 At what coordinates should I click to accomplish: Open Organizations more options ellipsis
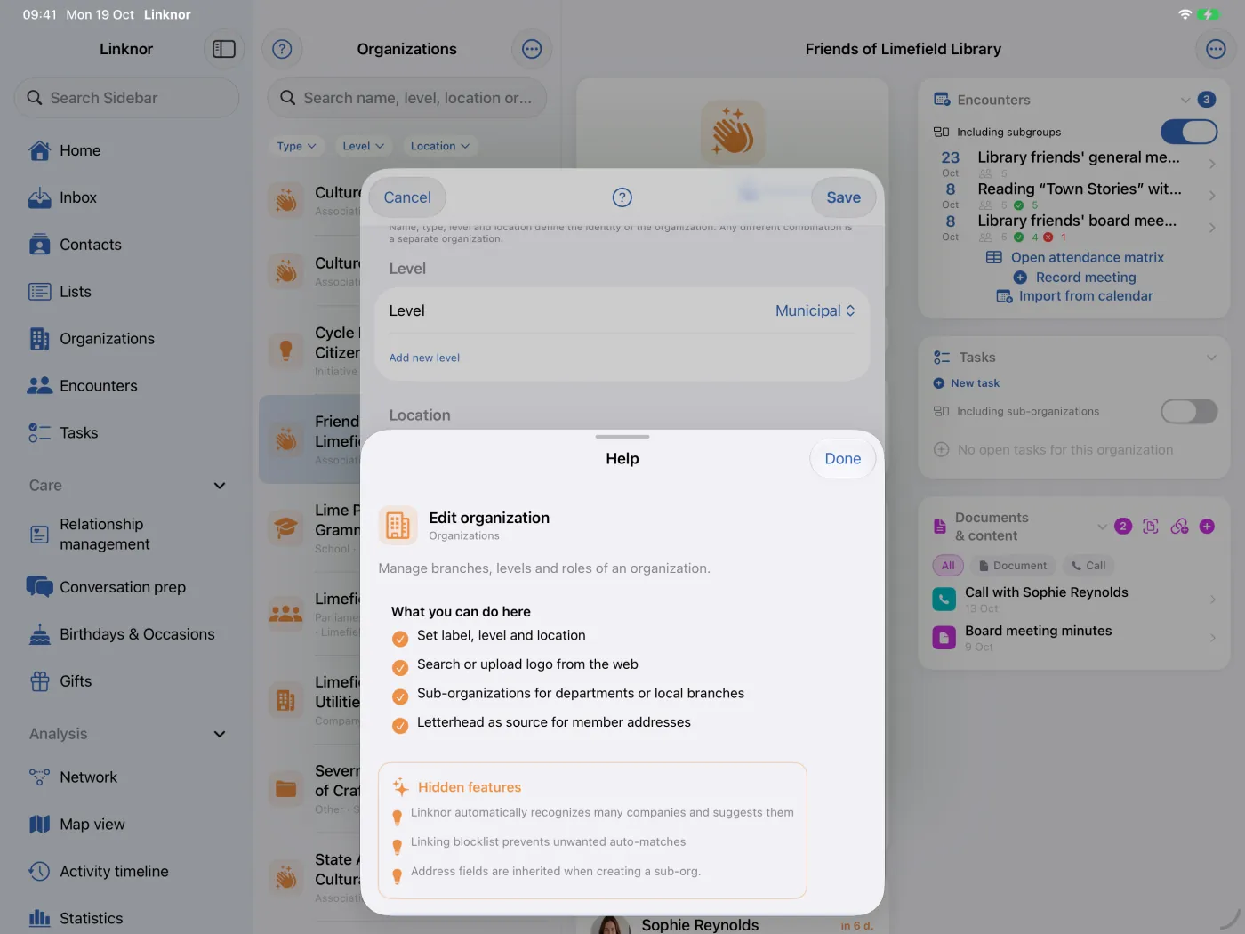click(x=532, y=49)
